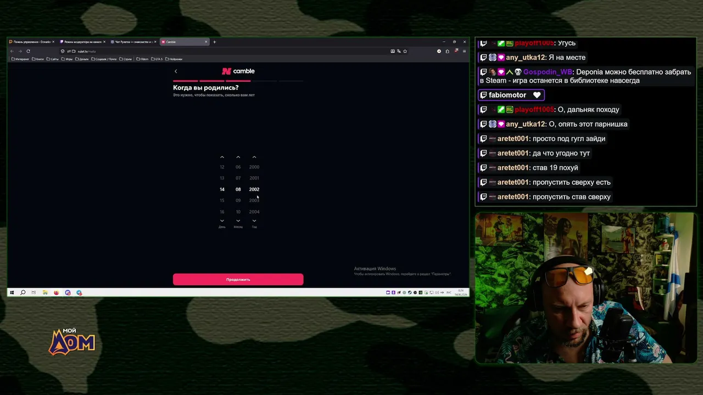Open the translate page icon in address bar

(399, 51)
